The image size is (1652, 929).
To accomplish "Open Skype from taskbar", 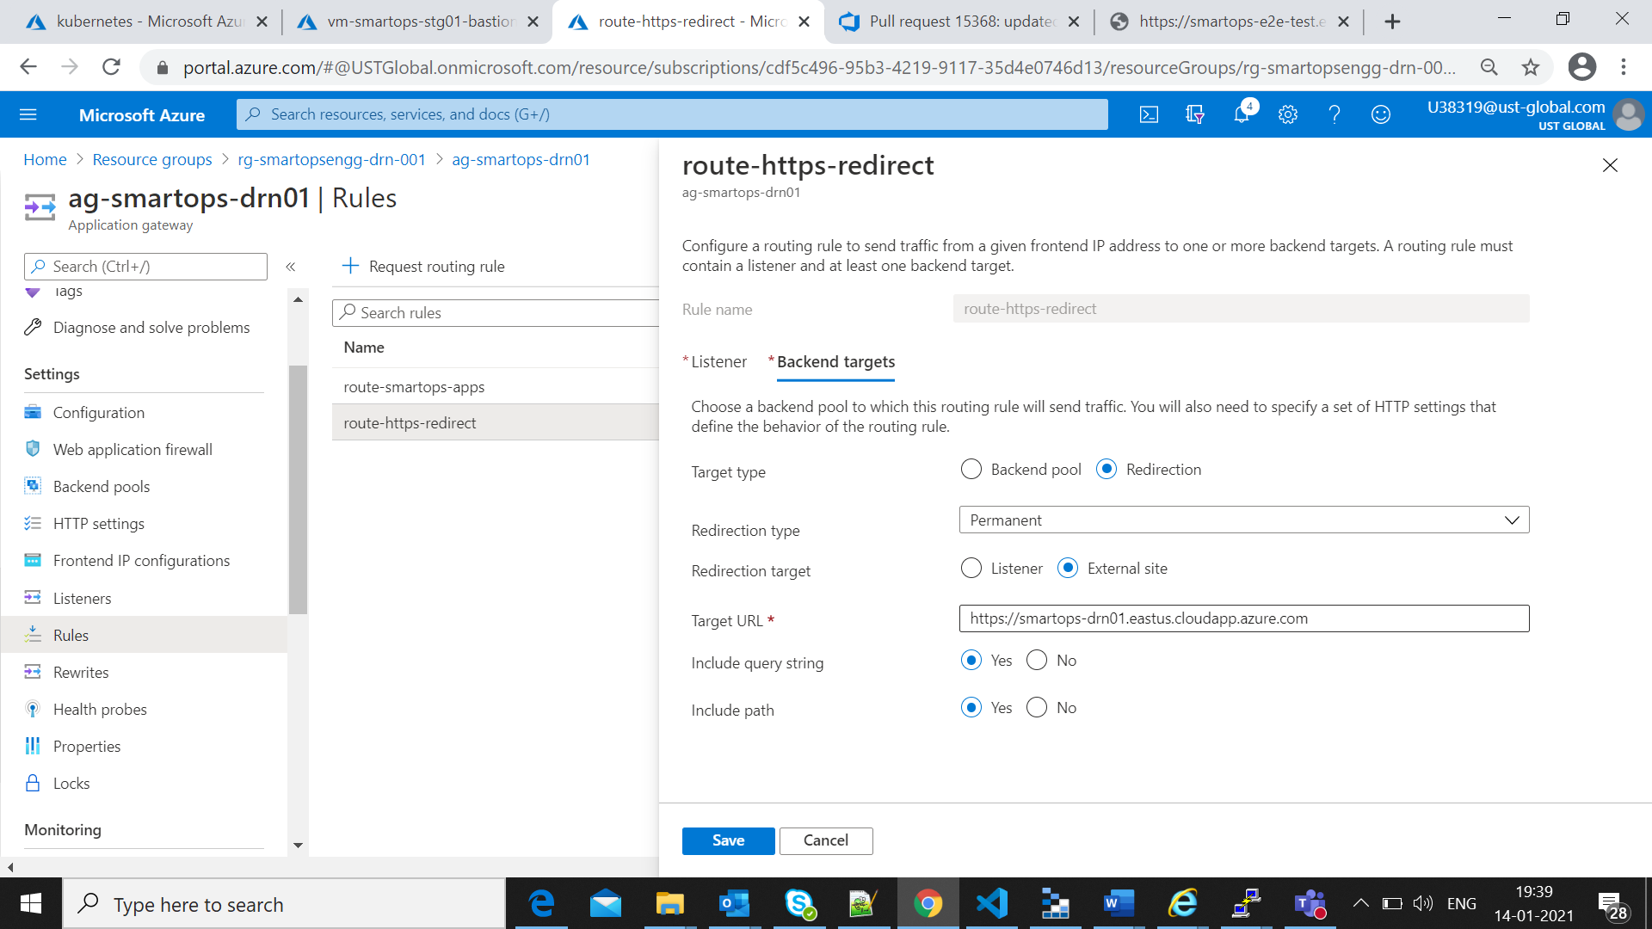I will coord(799,903).
